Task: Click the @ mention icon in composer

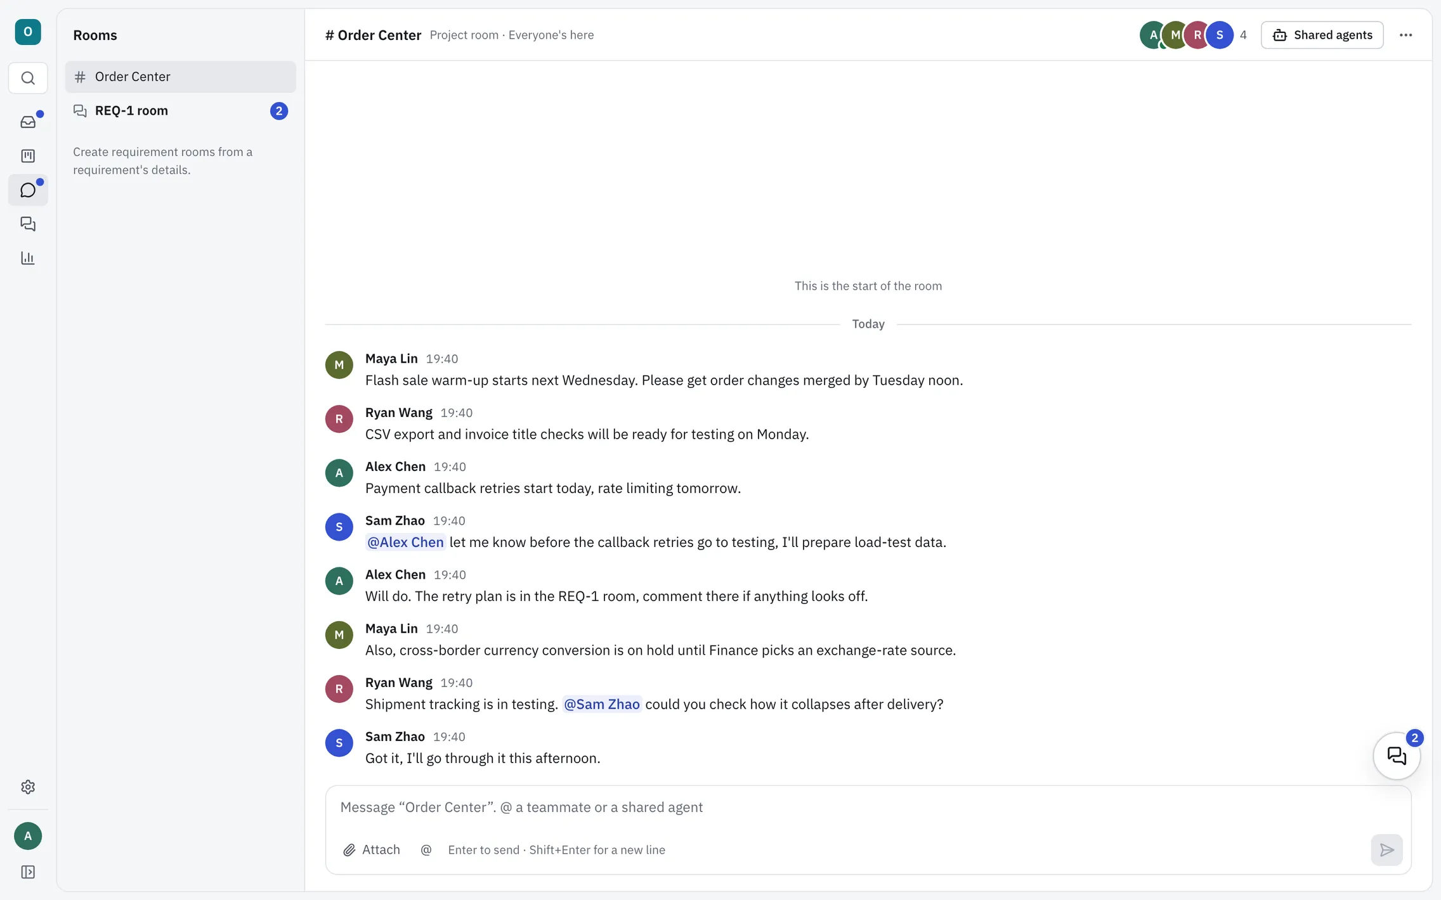Action: pos(426,850)
